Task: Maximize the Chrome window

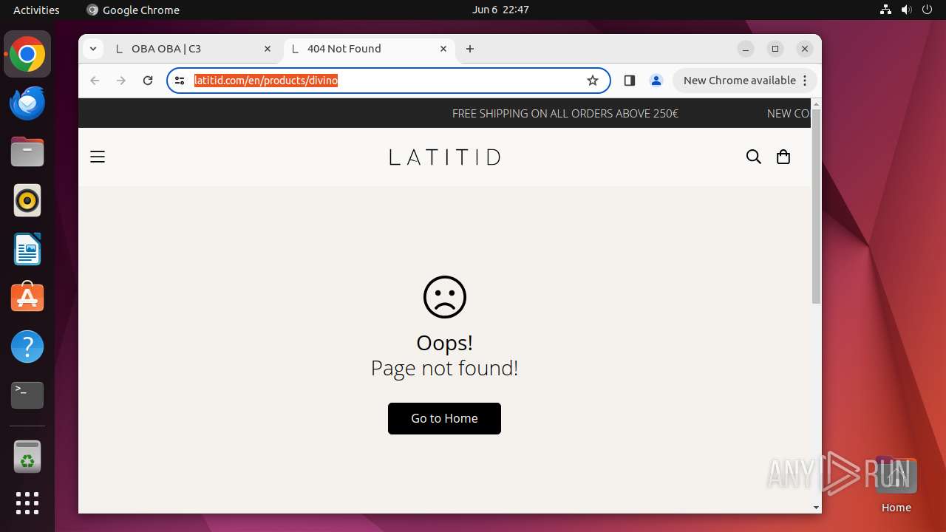Action: (x=775, y=49)
